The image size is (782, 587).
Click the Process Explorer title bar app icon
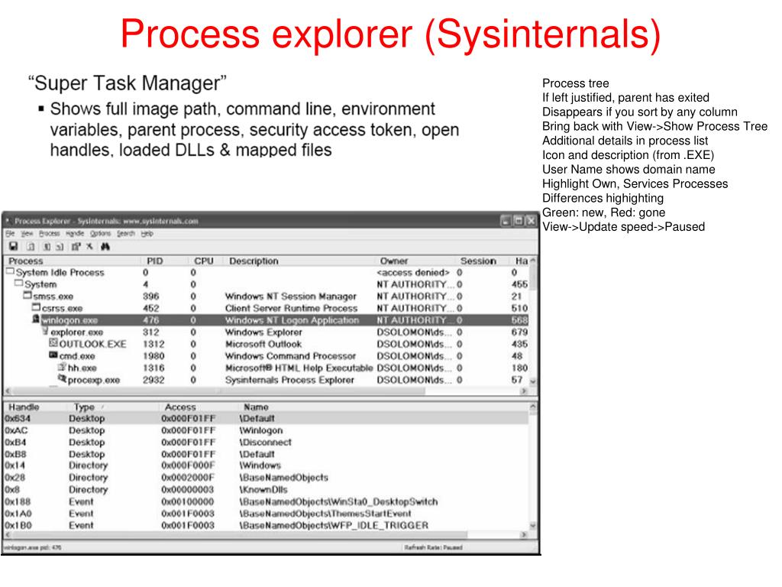pos(8,220)
